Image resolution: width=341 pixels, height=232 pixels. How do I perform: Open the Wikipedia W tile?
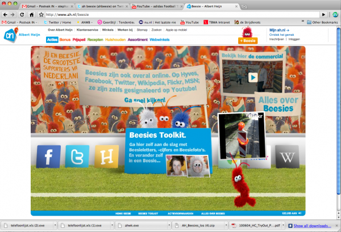click(x=287, y=157)
